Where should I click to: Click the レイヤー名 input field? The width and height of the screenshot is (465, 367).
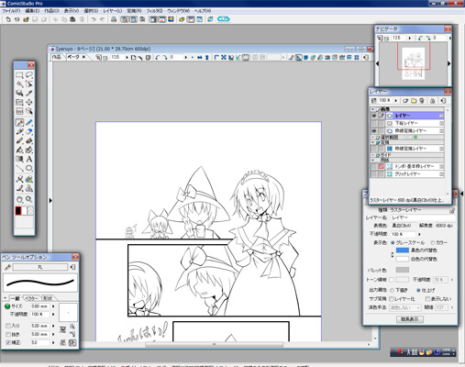coord(423,217)
